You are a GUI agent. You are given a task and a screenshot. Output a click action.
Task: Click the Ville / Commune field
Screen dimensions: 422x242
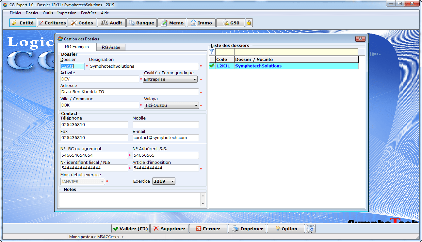point(100,105)
